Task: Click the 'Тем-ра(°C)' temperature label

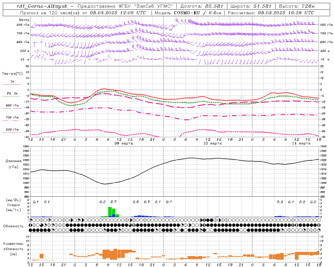Action: pyautogui.click(x=12, y=74)
